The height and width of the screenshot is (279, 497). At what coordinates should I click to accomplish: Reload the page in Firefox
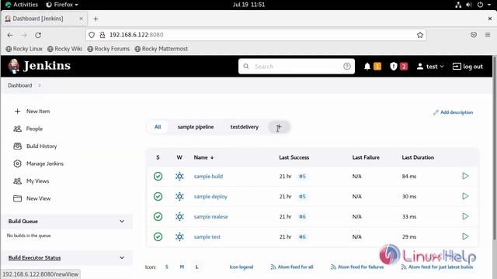coord(38,35)
